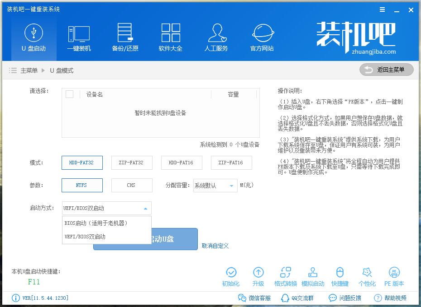Click 取消自定义 link
Viewport: 421px width, 307px height.
[x=215, y=246]
